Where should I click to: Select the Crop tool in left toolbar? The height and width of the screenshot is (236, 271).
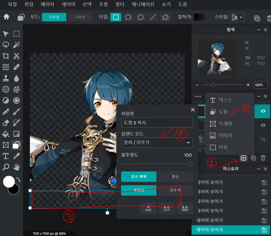point(5,56)
